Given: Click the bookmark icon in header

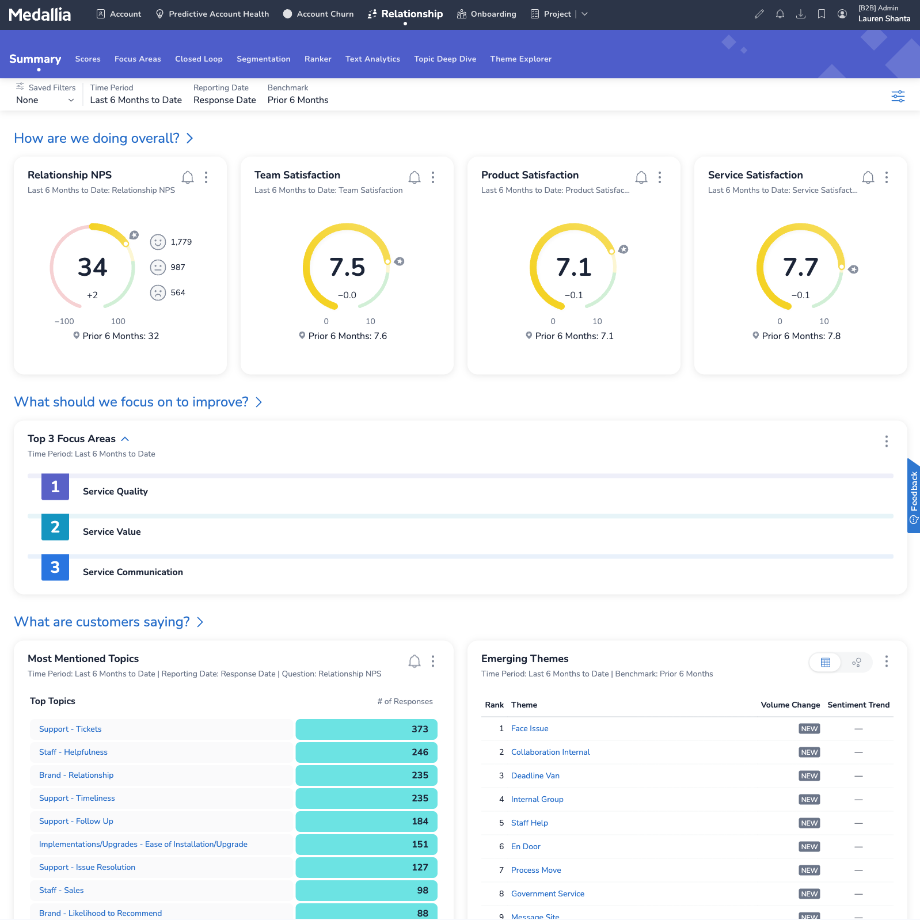Looking at the screenshot, I should [821, 14].
